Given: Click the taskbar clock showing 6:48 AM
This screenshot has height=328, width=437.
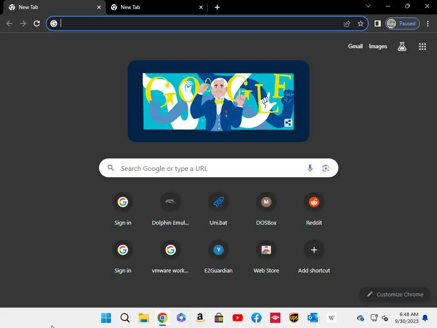Looking at the screenshot, I should [x=407, y=318].
